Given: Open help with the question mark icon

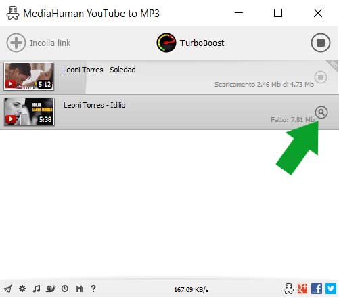Looking at the screenshot, I should [x=93, y=289].
